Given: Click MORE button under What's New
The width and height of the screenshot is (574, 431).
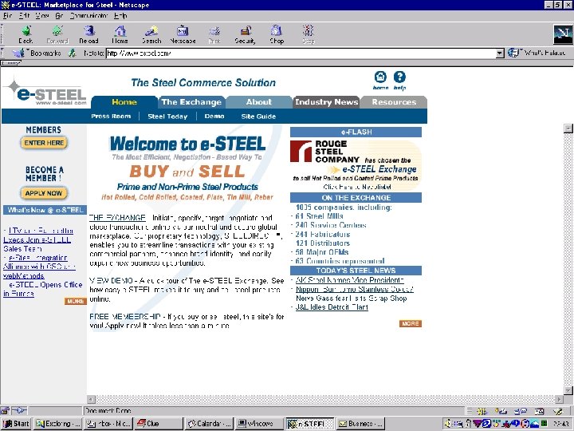Looking at the screenshot, I should (76, 301).
